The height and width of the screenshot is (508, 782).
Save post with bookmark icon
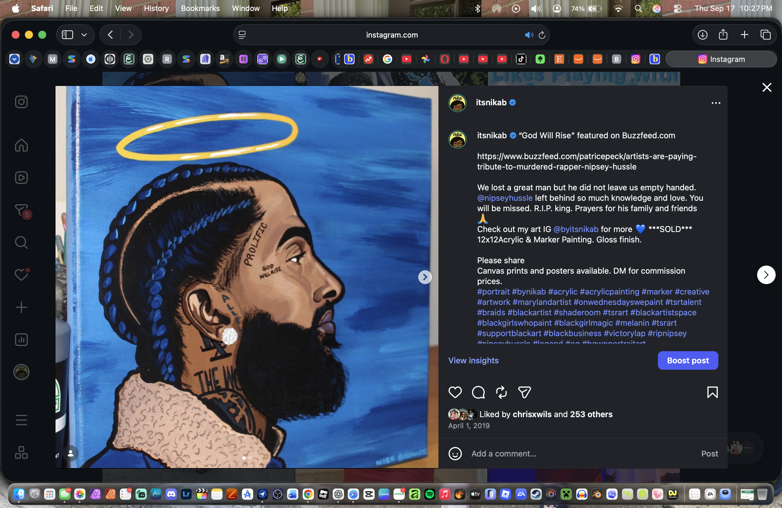coord(712,392)
